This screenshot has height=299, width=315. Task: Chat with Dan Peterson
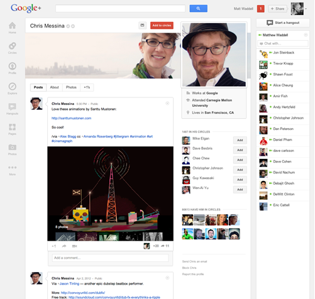pyautogui.click(x=283, y=130)
